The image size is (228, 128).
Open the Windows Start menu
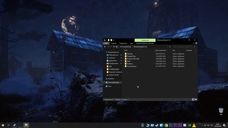point(3,125)
